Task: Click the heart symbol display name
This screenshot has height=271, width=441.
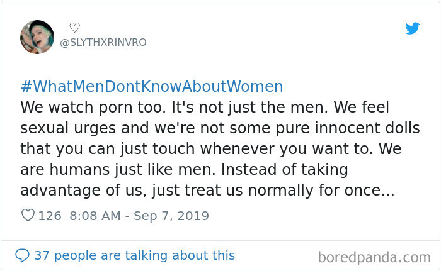Action: [74, 27]
